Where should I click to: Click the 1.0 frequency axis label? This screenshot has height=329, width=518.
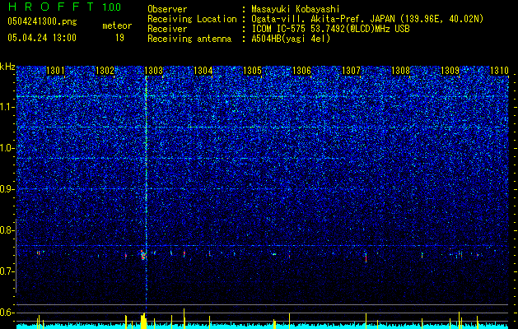pos(7,148)
